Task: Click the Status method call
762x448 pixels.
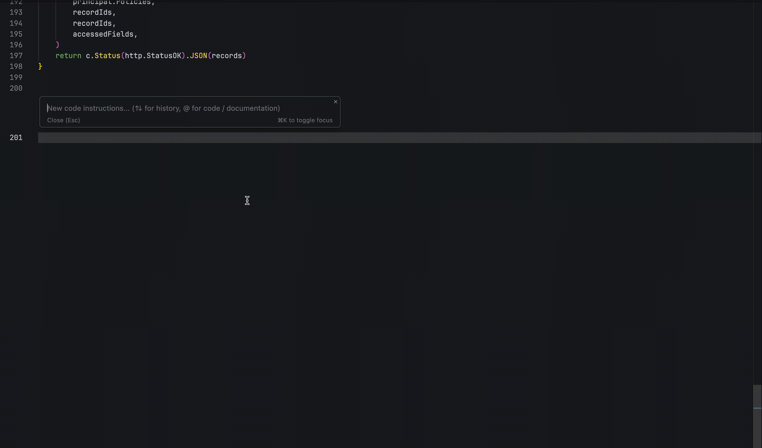Action: tap(107, 56)
